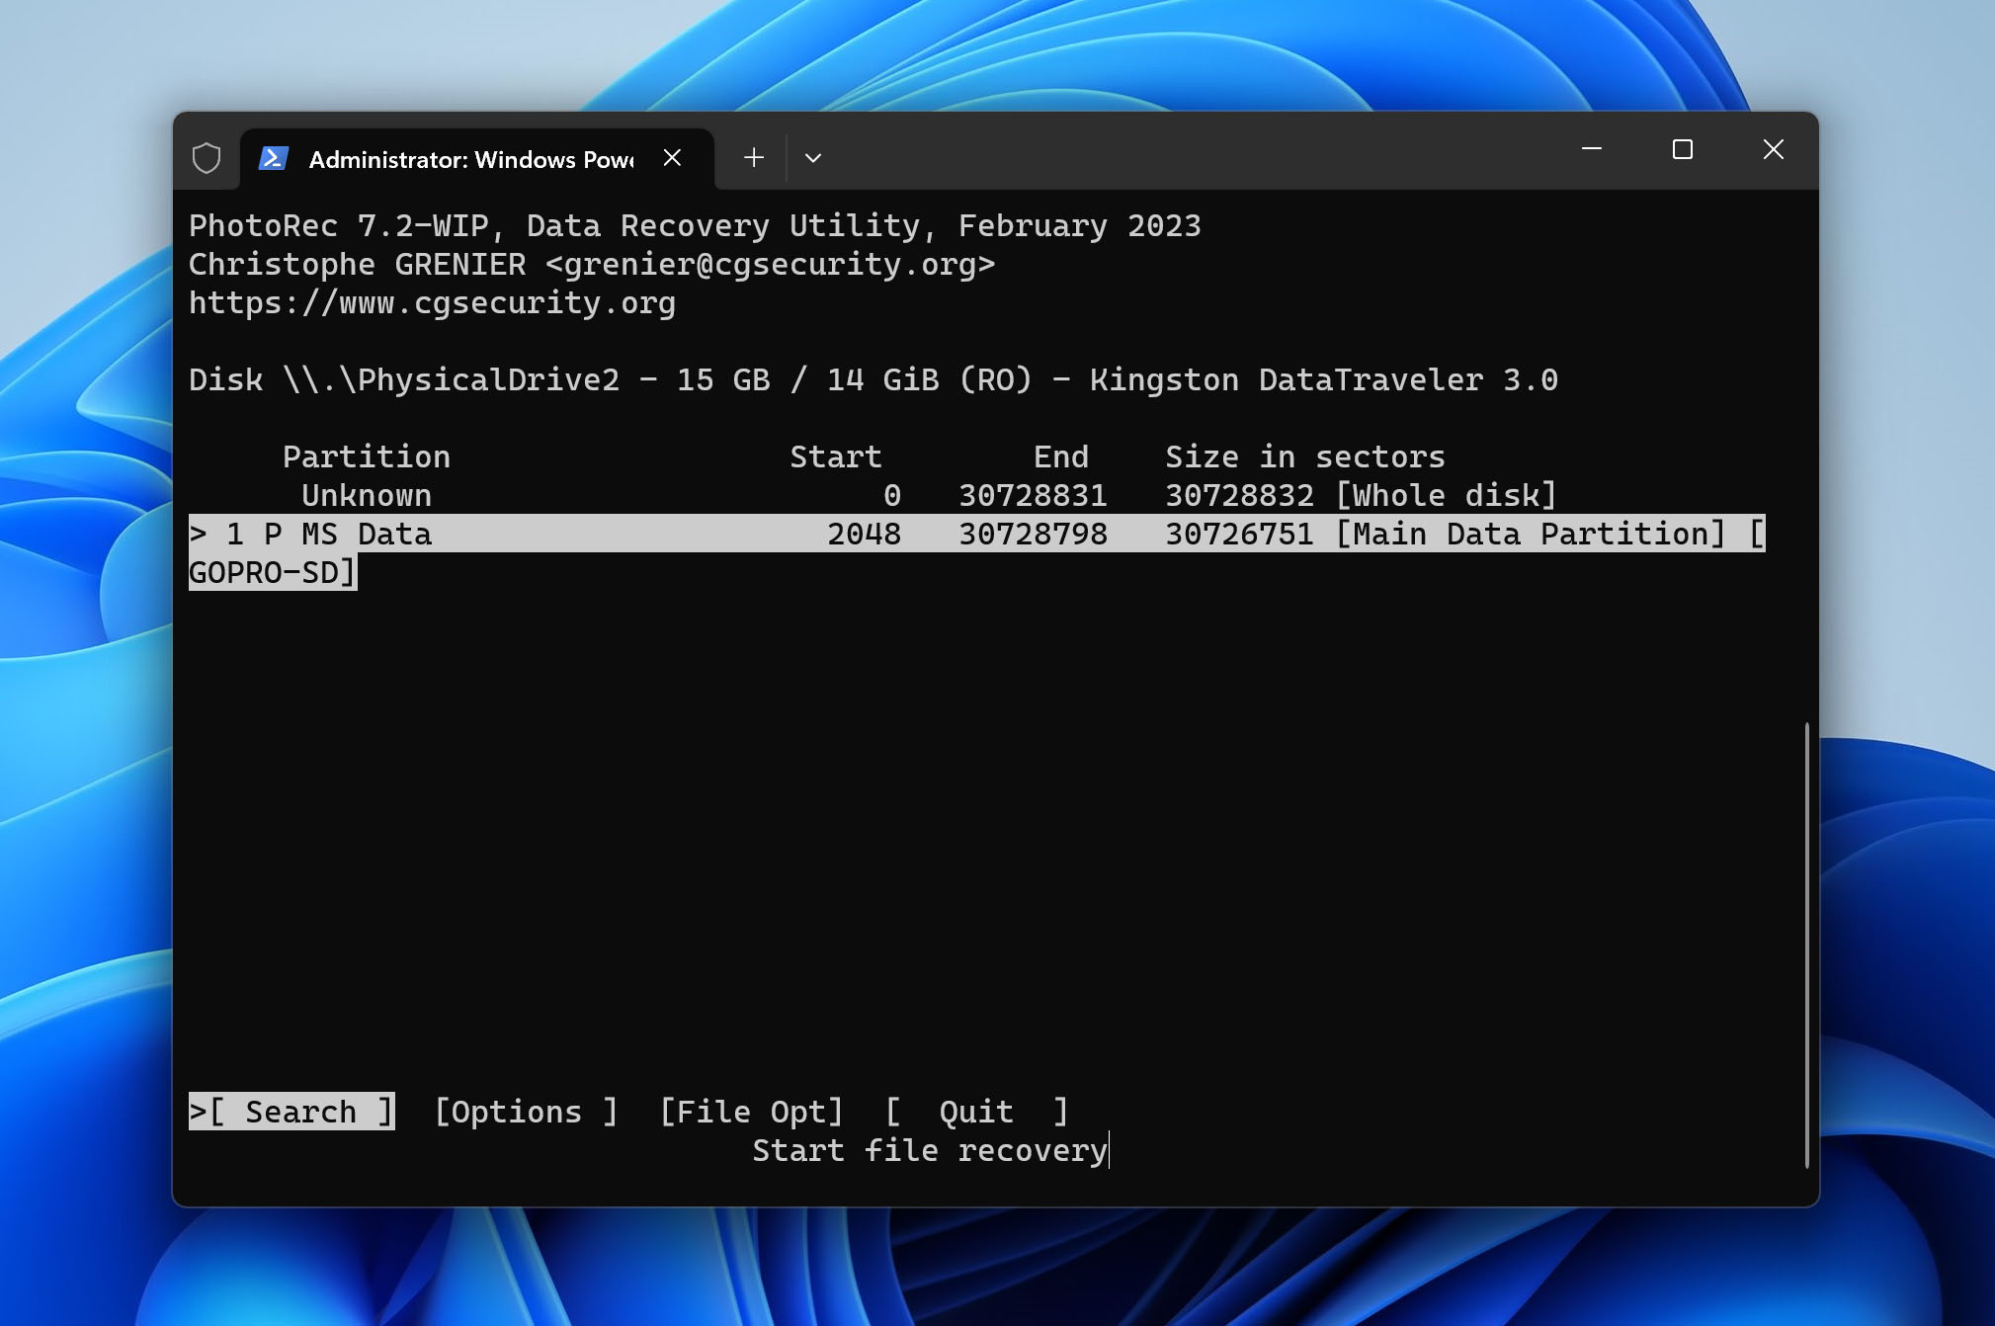Click the End column header
Image resolution: width=1995 pixels, height=1326 pixels.
coord(1061,456)
